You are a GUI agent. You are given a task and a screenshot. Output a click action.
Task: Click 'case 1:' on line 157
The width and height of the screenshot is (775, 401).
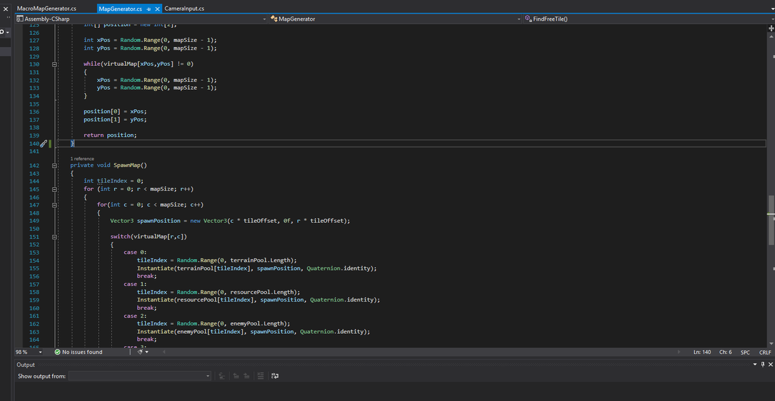[136, 283]
